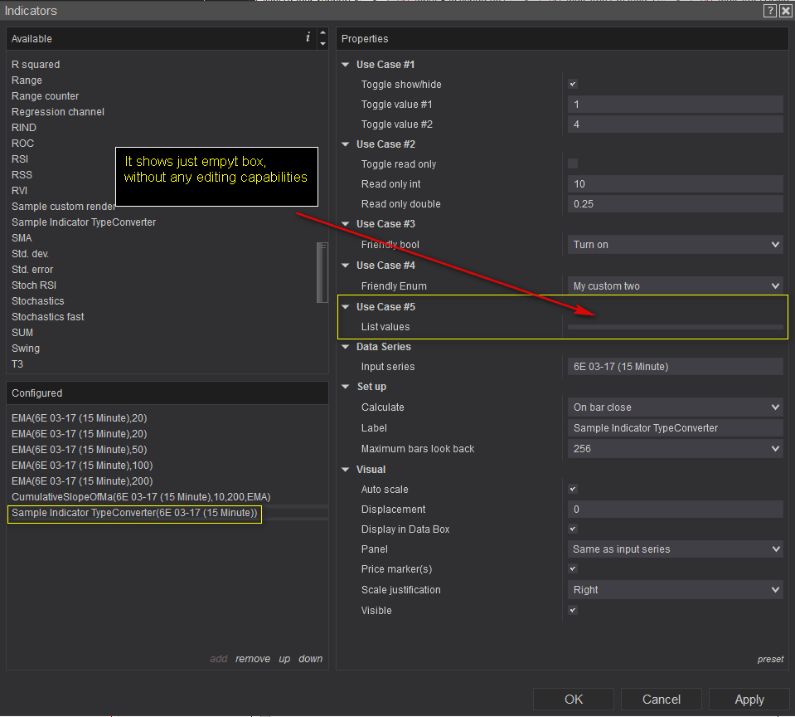Open the Scale justification dropdown

(675, 590)
